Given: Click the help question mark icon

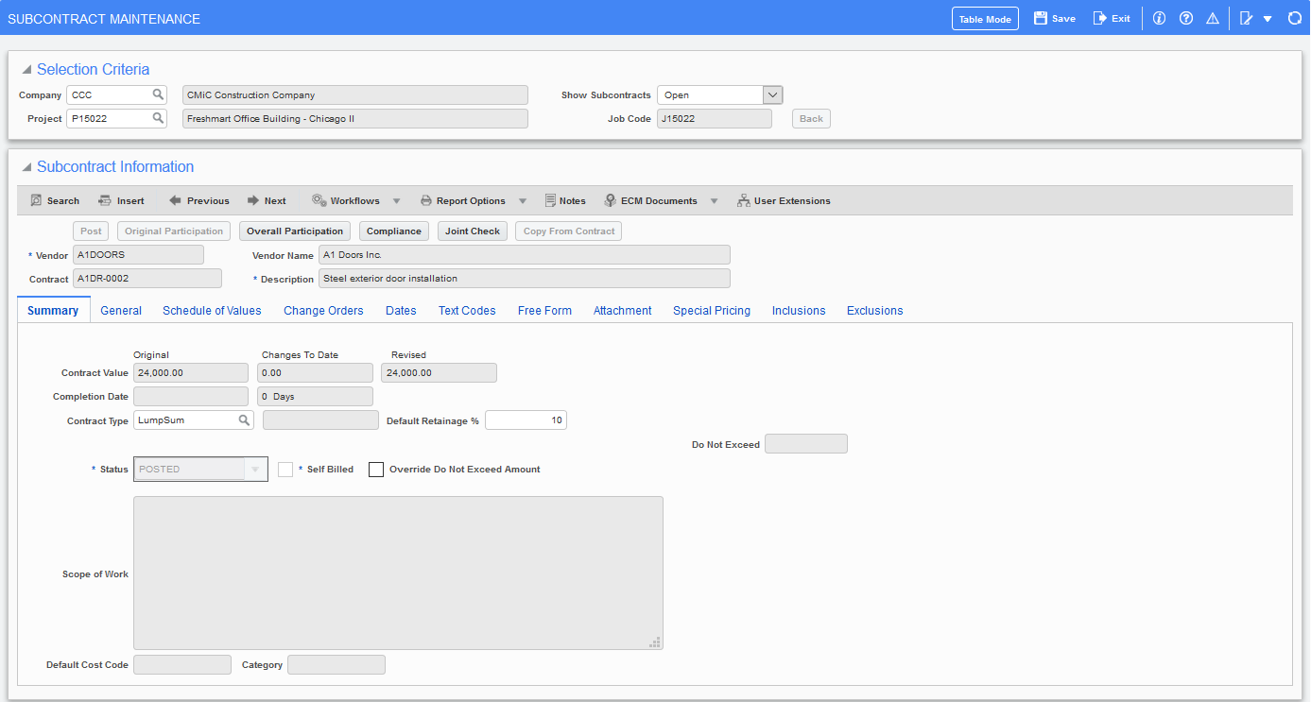Looking at the screenshot, I should click(1186, 19).
